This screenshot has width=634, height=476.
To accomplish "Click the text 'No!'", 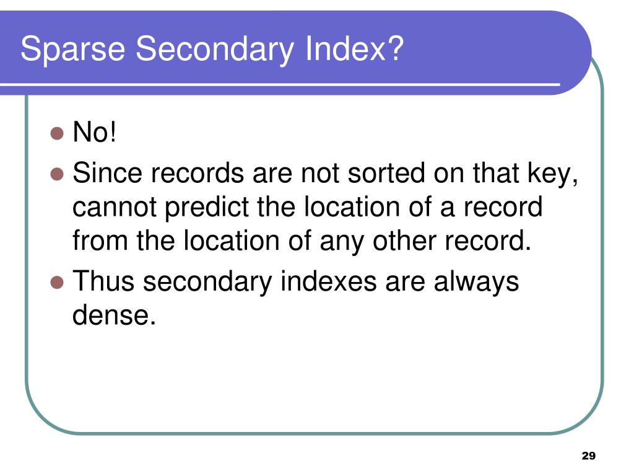I will [x=95, y=132].
